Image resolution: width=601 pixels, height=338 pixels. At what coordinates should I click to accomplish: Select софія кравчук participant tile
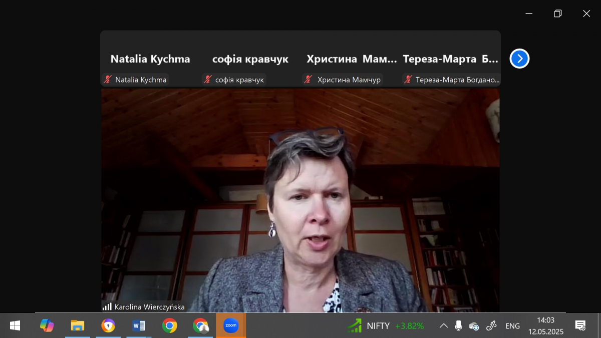pos(250,59)
